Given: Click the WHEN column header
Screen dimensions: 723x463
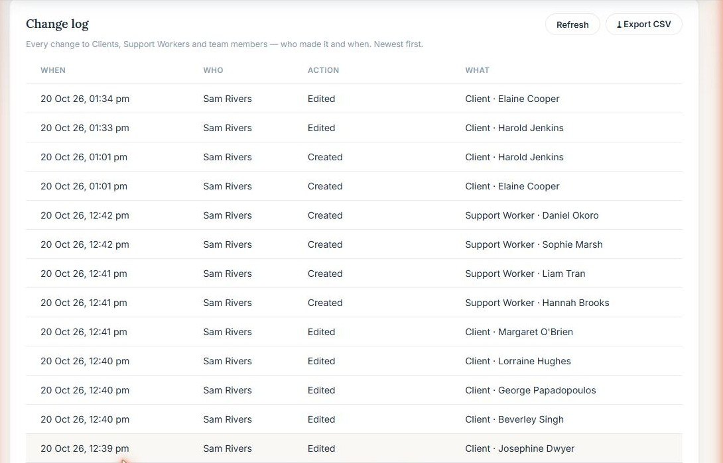Looking at the screenshot, I should point(53,70).
